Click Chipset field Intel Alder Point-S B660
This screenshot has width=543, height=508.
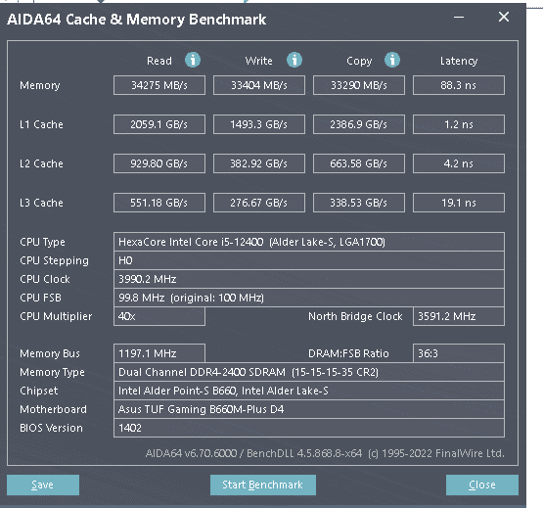click(309, 391)
